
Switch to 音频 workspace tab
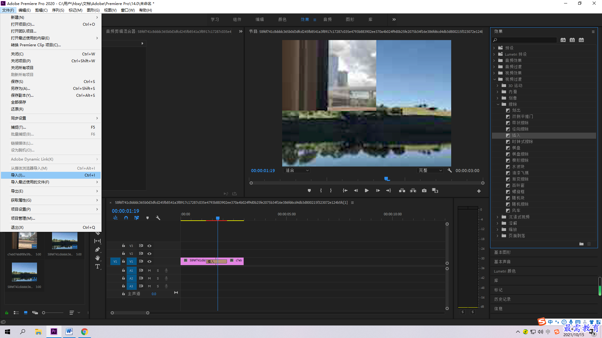point(327,19)
